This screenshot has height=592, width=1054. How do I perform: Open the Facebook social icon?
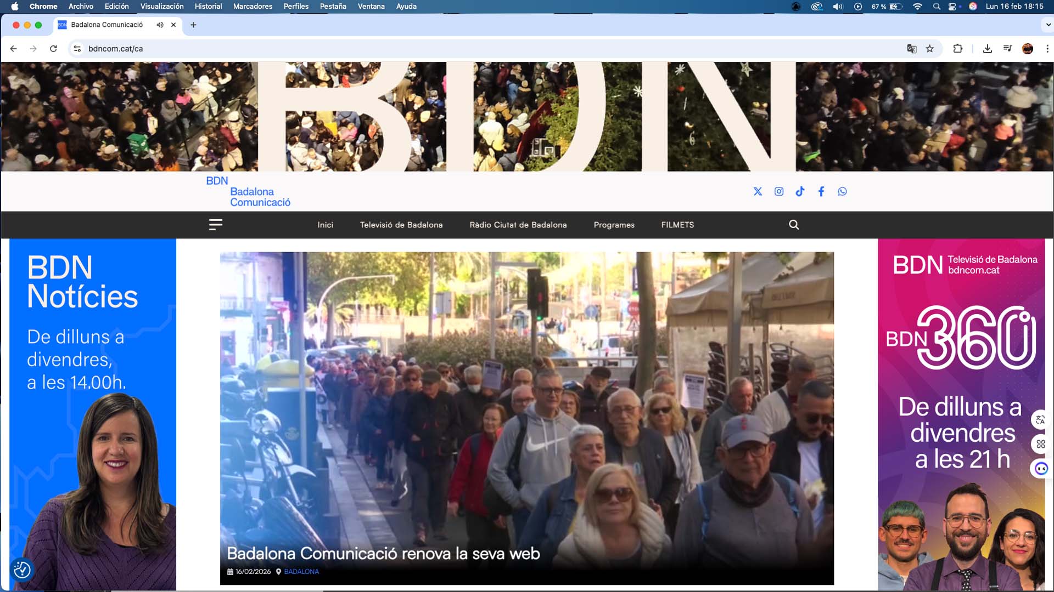pos(821,191)
